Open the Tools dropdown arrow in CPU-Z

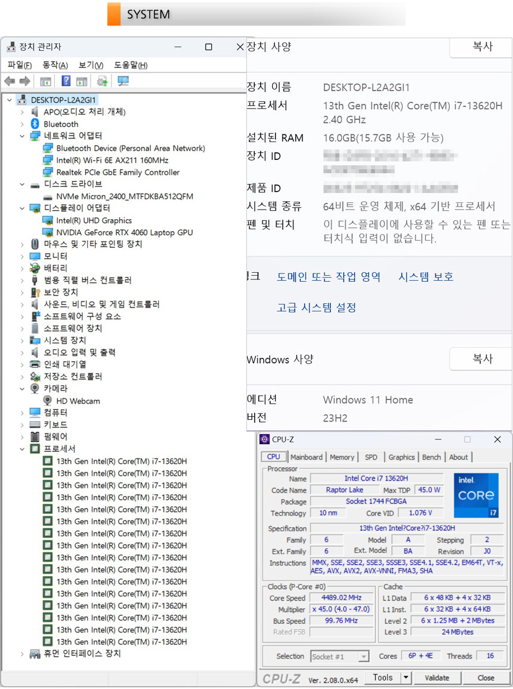(x=406, y=678)
